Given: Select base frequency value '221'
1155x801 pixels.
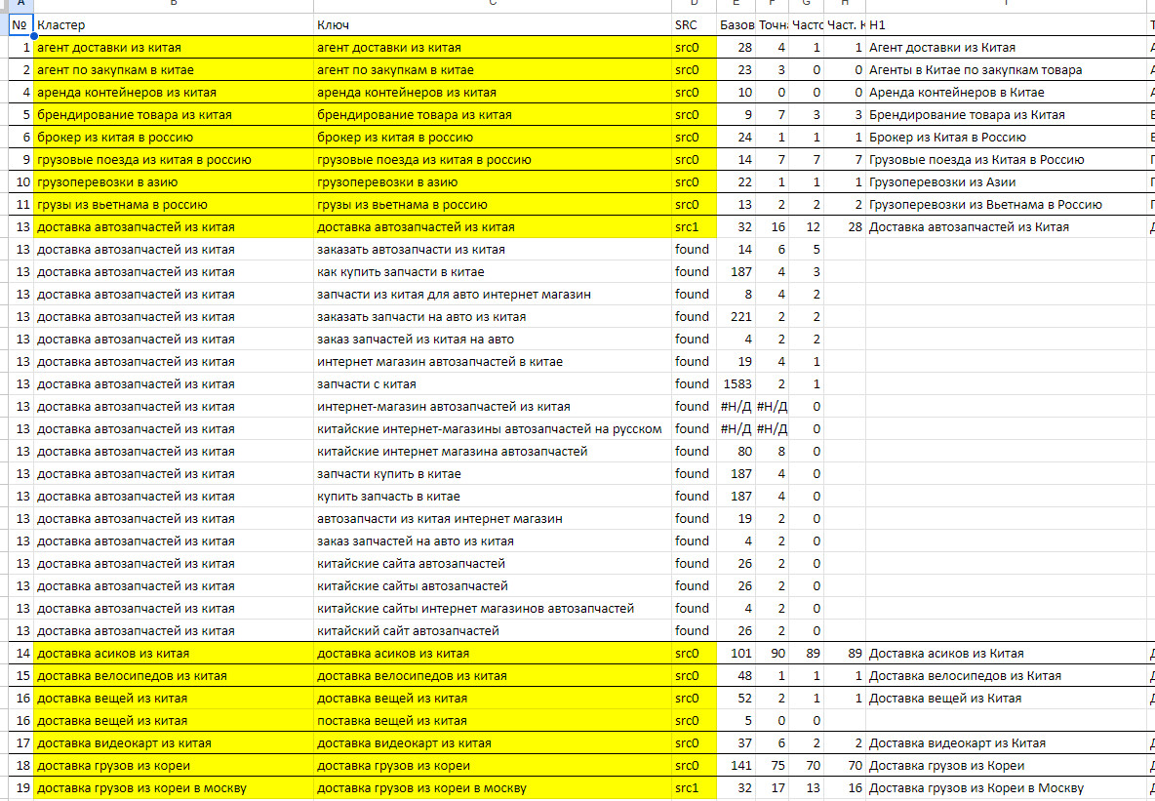Looking at the screenshot, I should pos(736,317).
